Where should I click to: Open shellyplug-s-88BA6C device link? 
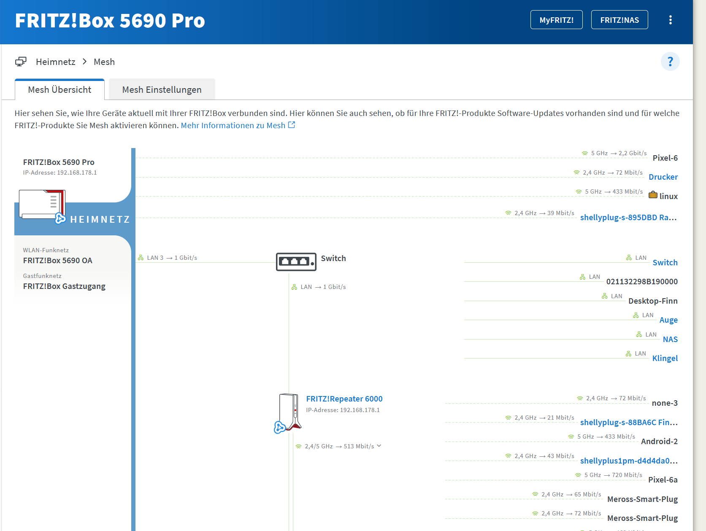629,422
